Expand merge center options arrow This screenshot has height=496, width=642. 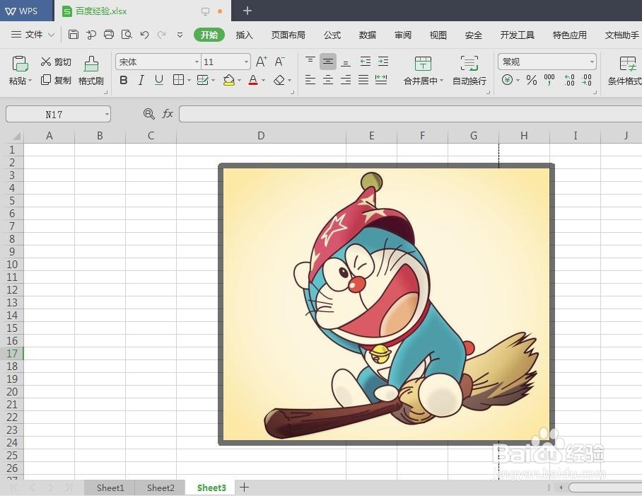pyautogui.click(x=441, y=81)
